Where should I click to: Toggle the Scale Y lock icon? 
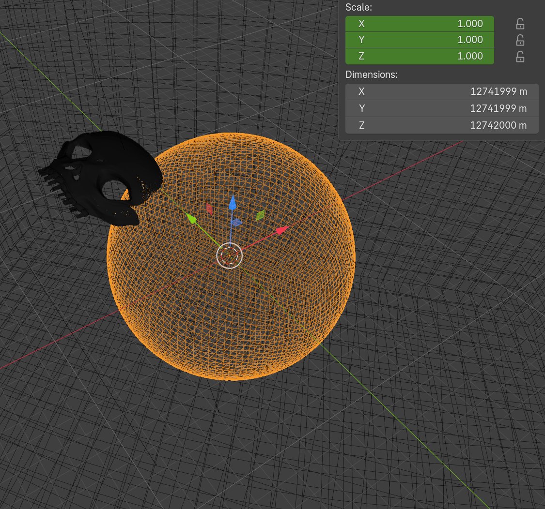coord(520,40)
